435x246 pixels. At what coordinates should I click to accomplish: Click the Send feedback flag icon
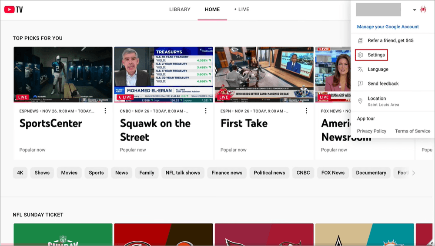(x=360, y=83)
